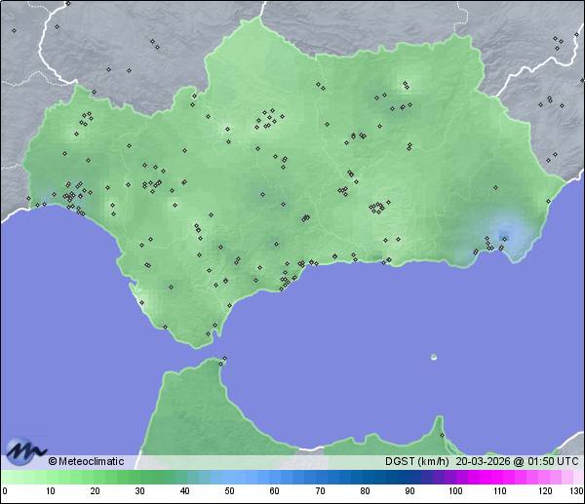Image resolution: width=585 pixels, height=504 pixels.
Task: Pick the light blue 50 km/h scale segment
Action: click(228, 477)
